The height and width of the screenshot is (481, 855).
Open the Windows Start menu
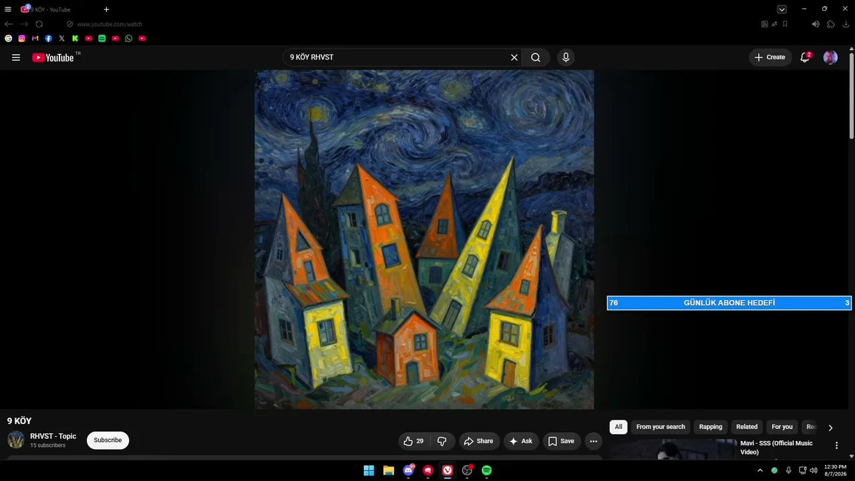click(369, 470)
